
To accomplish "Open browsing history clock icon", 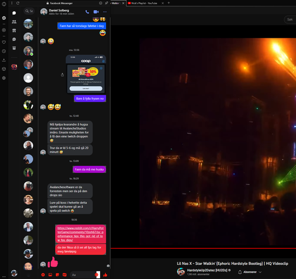I will 4,51.
